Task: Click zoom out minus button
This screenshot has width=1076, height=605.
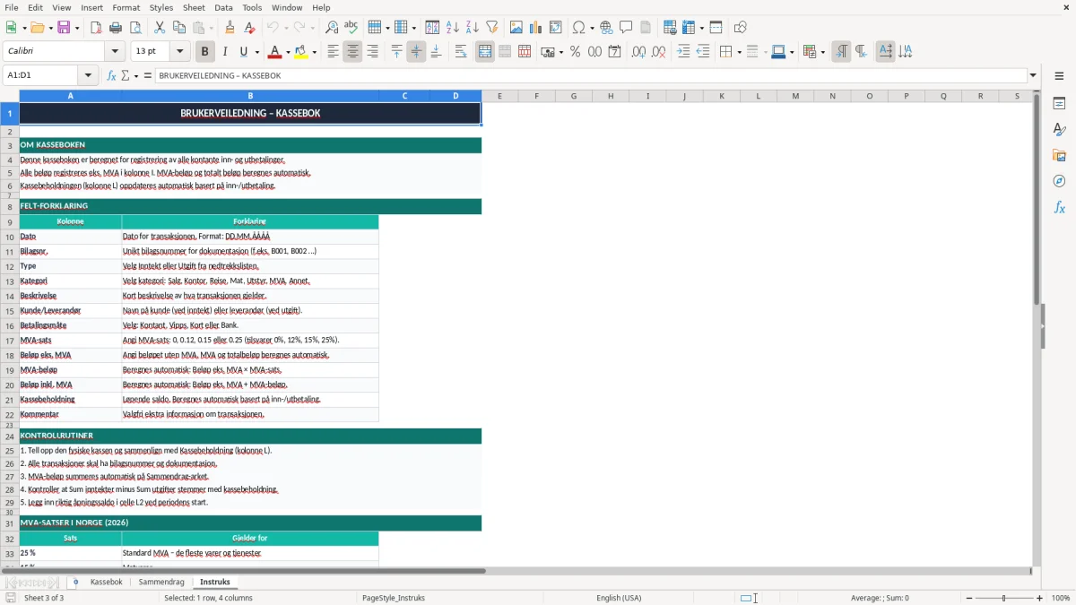Action: click(968, 598)
